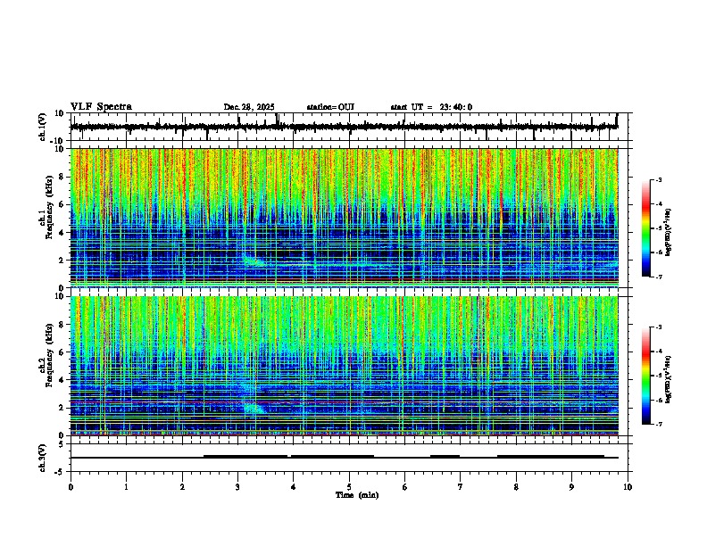This screenshot has height=546, width=707.
Task: Click the "-3" tick on the ch.2 colorbar
Action: click(659, 327)
